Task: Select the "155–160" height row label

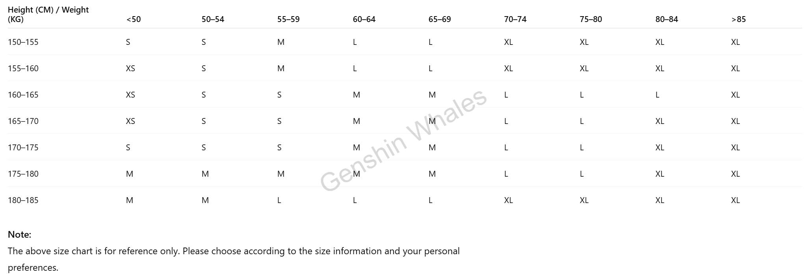Action: [x=23, y=68]
